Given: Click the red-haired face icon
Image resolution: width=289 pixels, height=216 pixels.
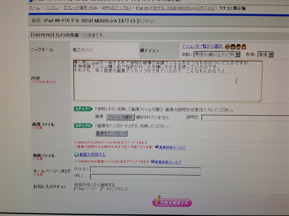Looking at the screenshot, I should click(244, 47).
